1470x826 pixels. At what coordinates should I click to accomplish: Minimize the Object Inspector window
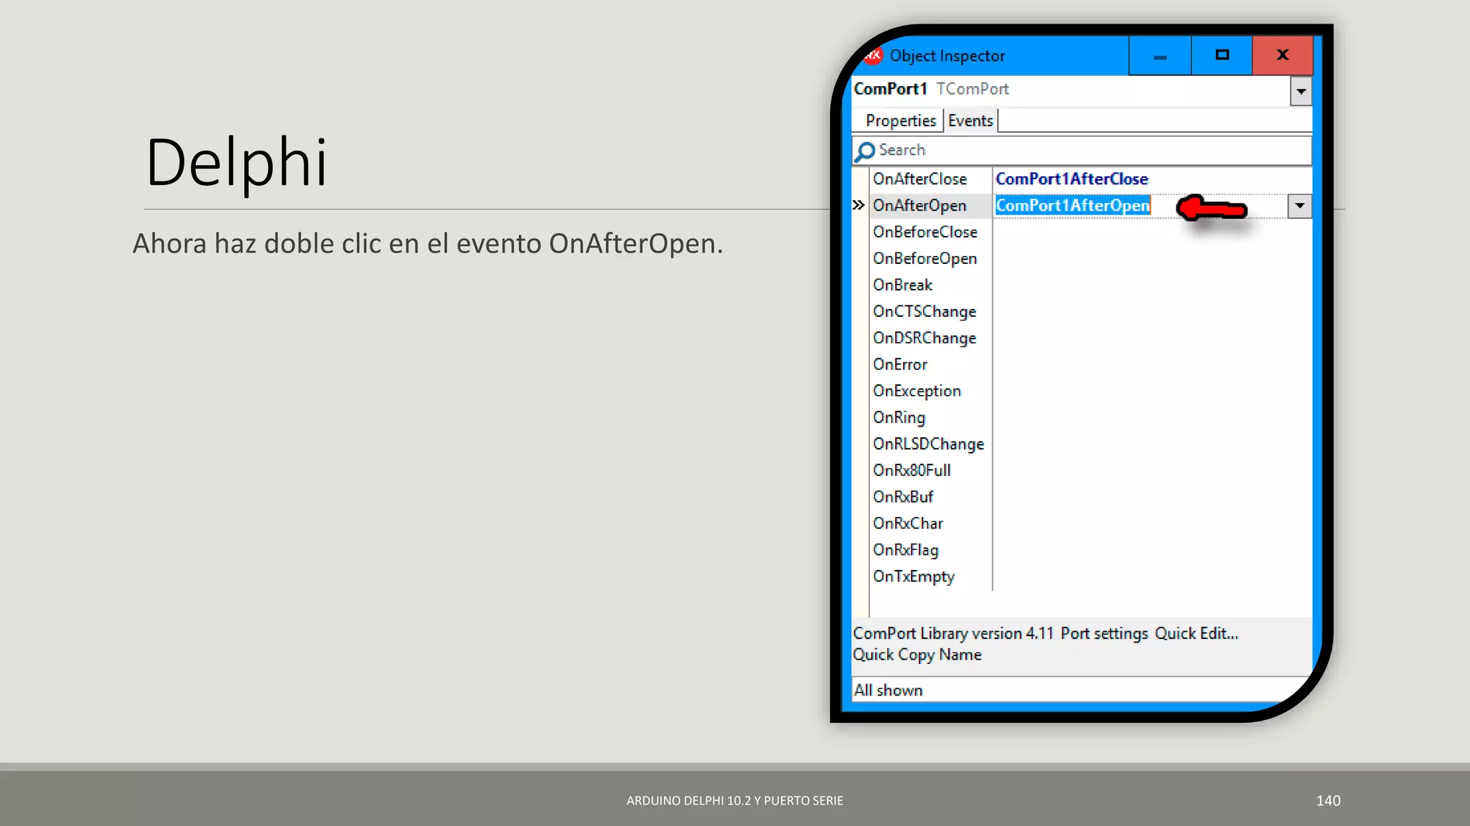1160,56
